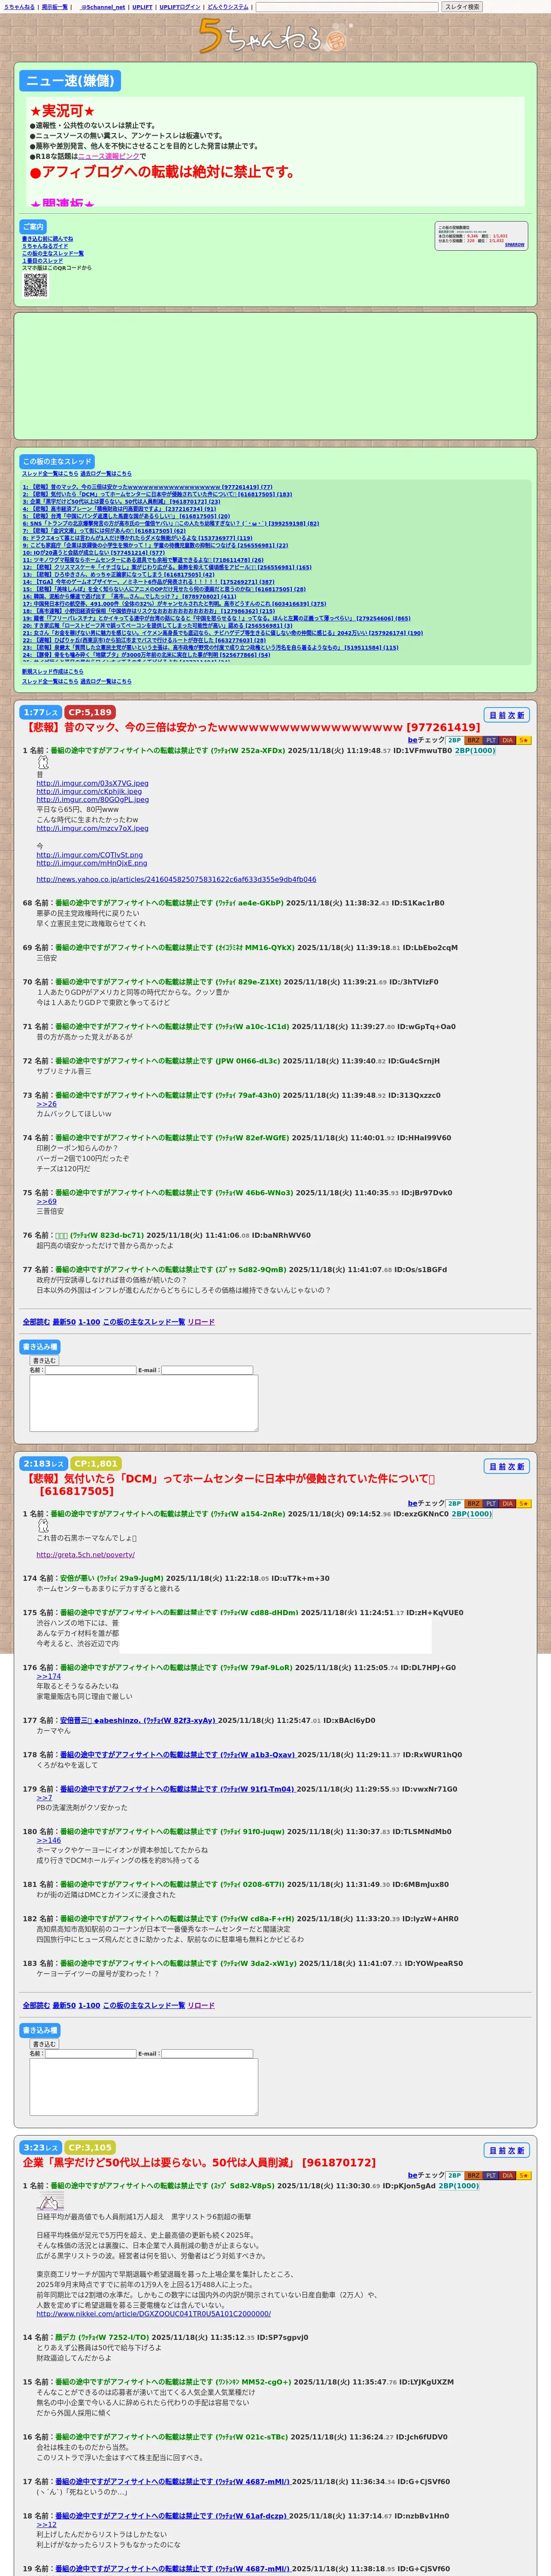This screenshot has width=551, height=2576.
Task: Open 5ちゃんねる top-left menu link
Action: click(x=19, y=7)
